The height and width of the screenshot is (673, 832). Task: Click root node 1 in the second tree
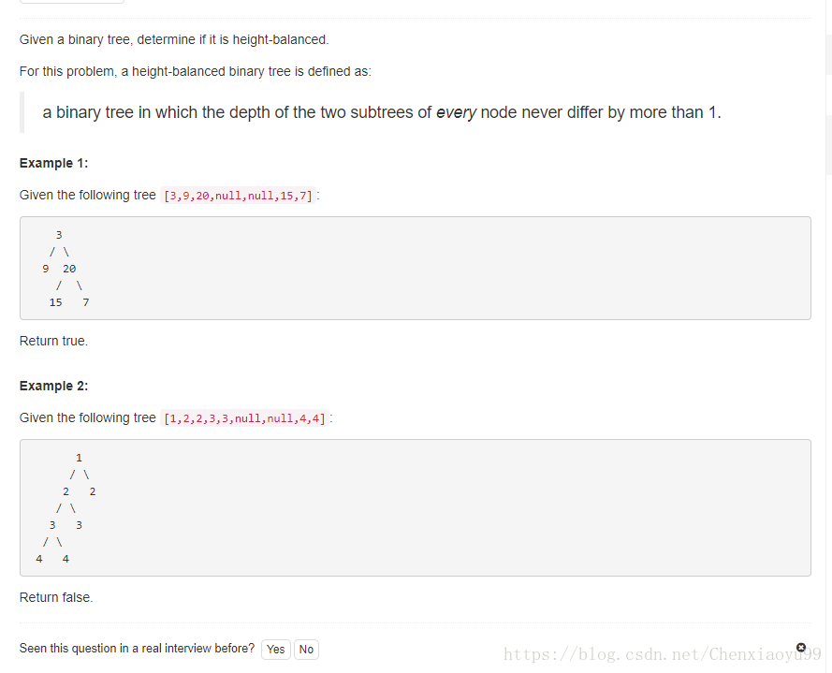coord(79,458)
